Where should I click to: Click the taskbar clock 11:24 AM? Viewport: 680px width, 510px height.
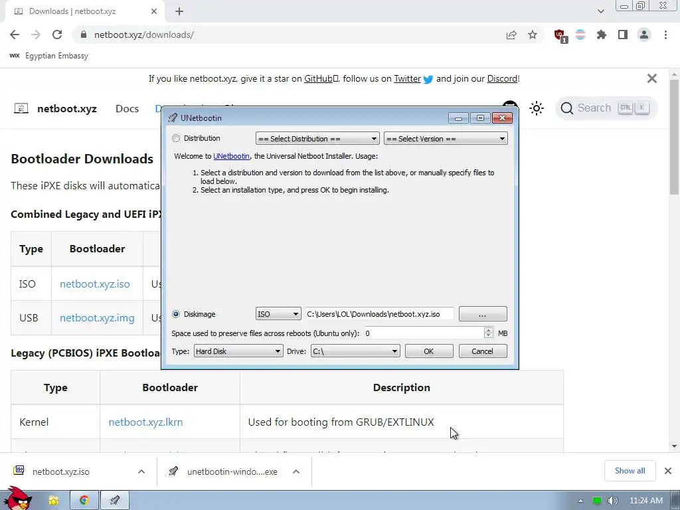point(646,501)
